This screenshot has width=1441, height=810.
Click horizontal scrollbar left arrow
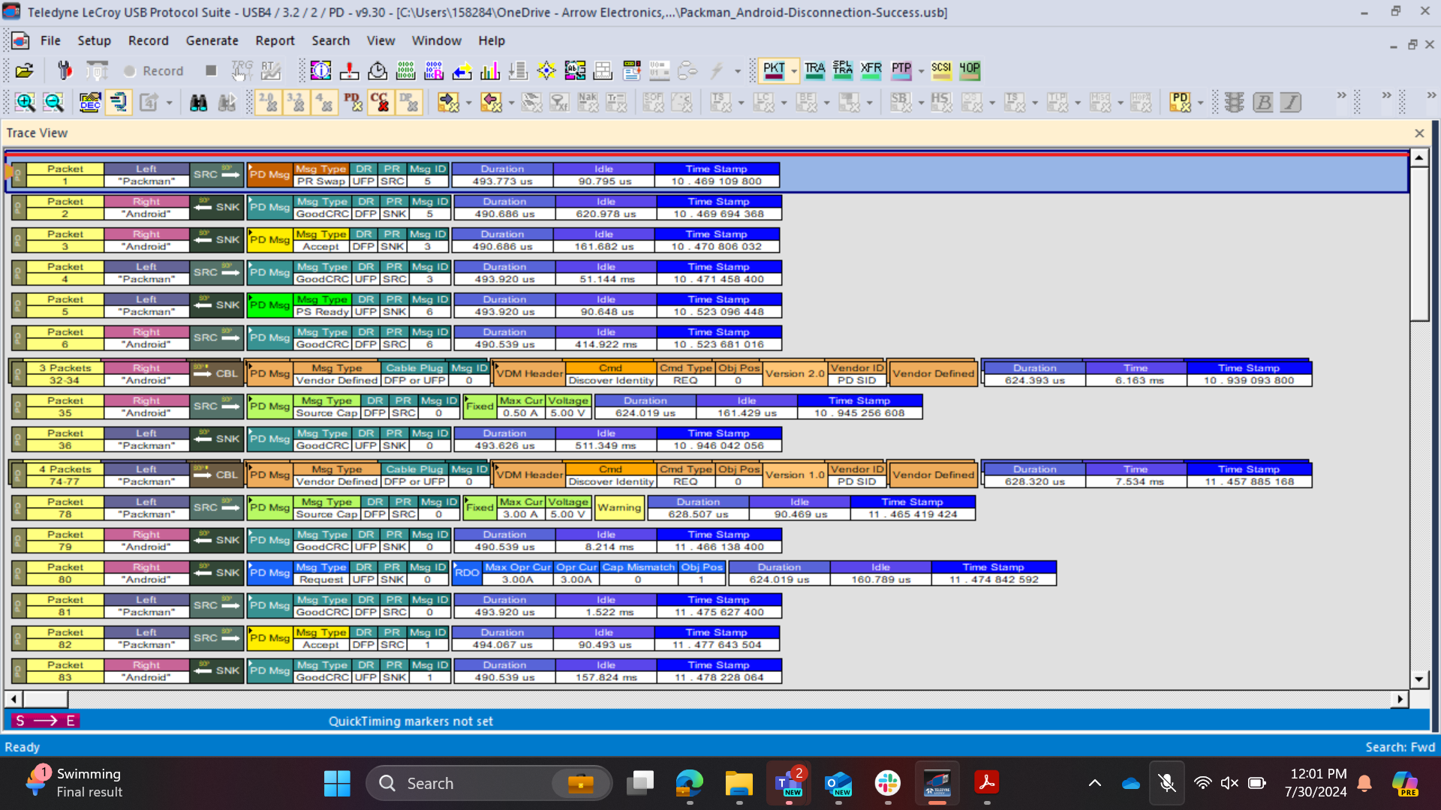click(x=14, y=698)
